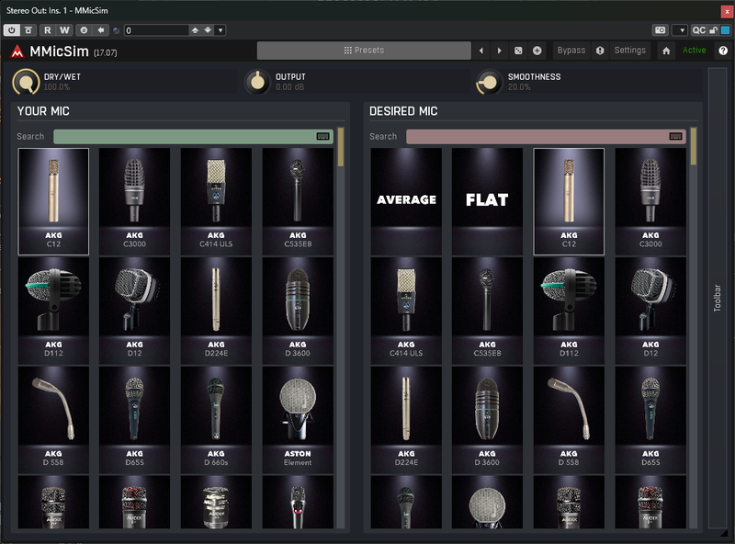Open the Presets browser bar
The image size is (735, 544).
(x=364, y=51)
